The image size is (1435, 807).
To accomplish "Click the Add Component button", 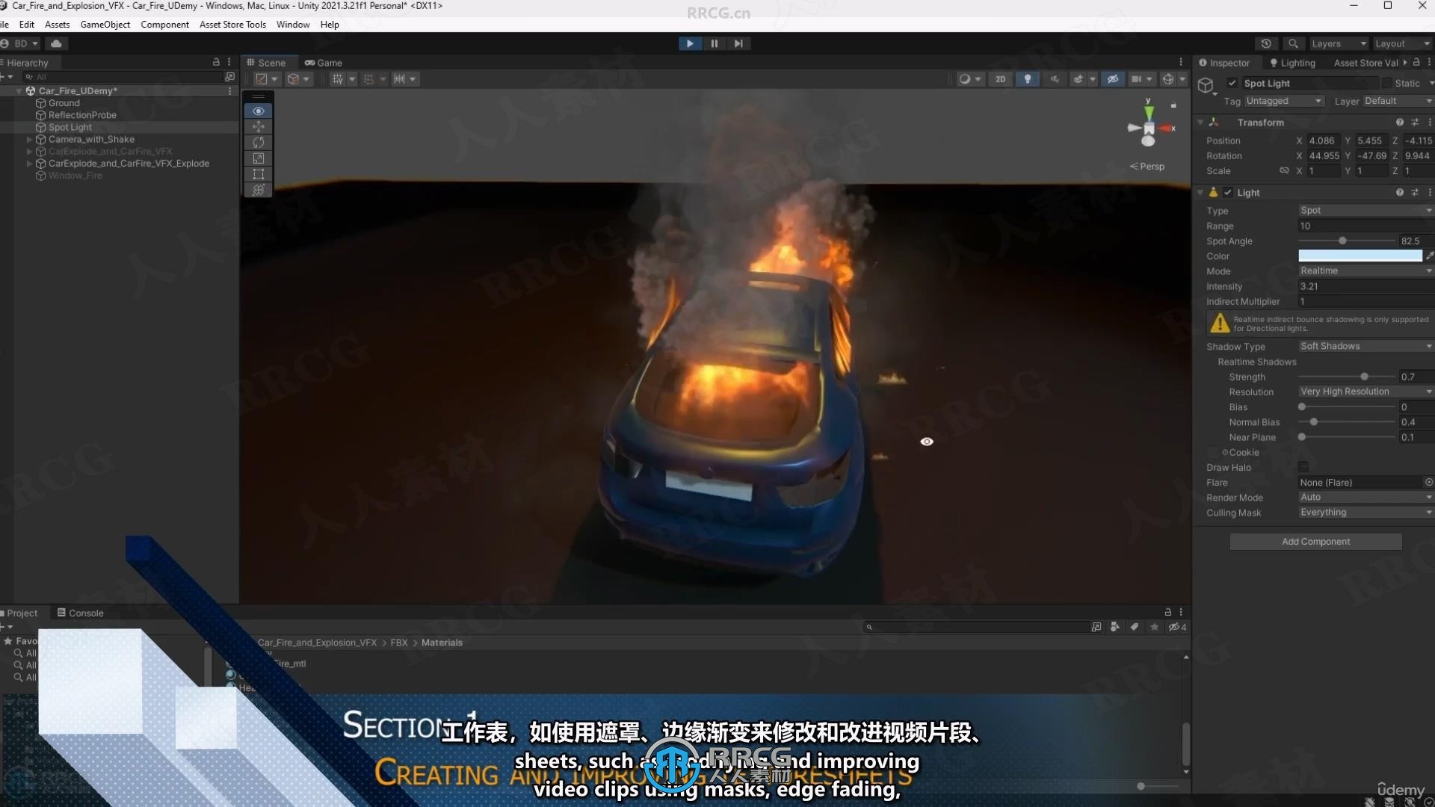I will (1315, 542).
